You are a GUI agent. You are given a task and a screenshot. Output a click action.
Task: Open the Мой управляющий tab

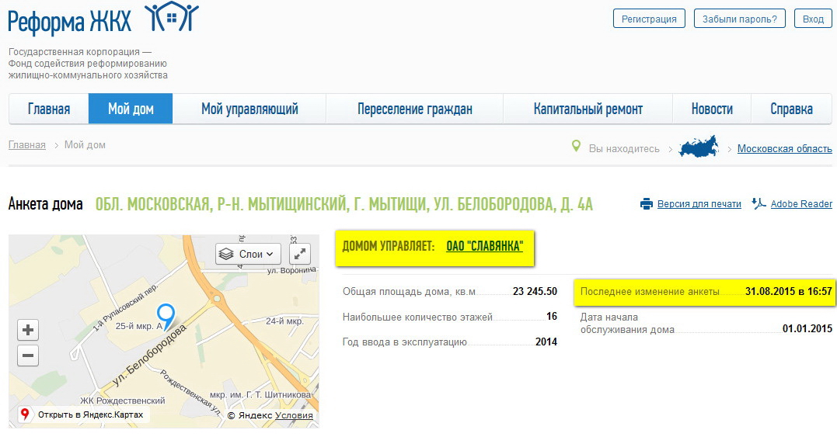tap(249, 109)
